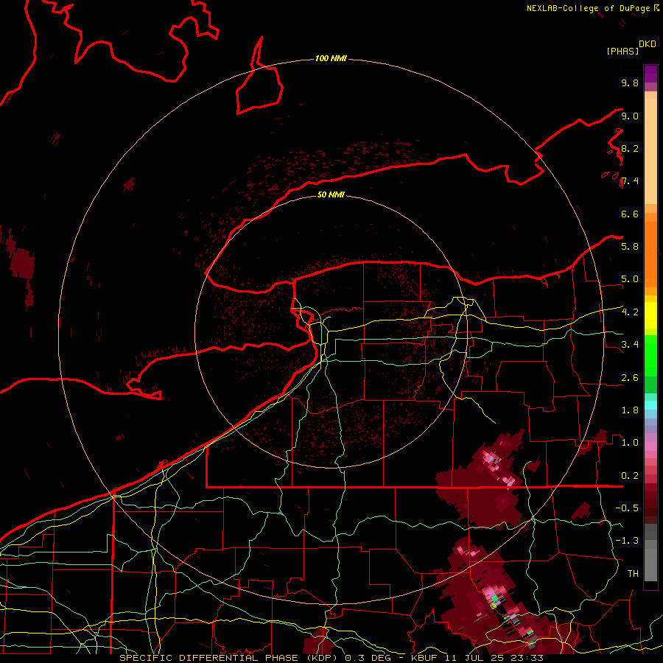Click the 1.8 legend value
This screenshot has height=663, width=663.
pos(630,410)
